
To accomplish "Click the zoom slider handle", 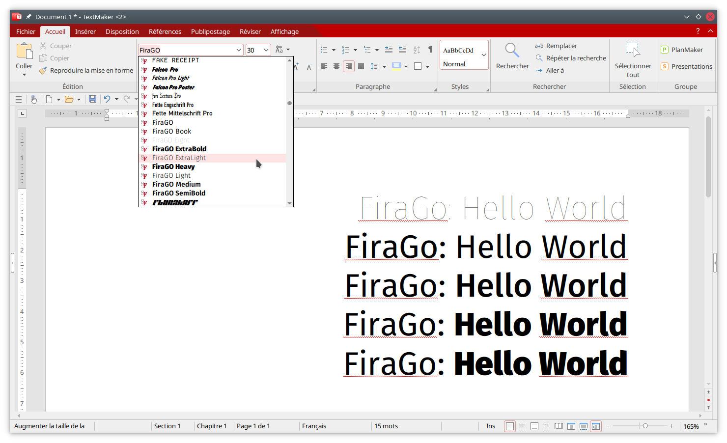I will 645,426.
